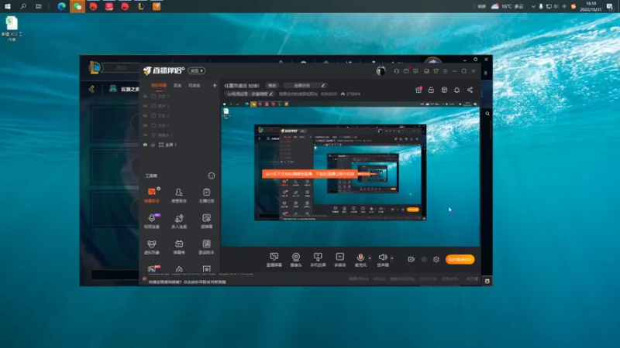Screen dimensions: 620x348
Task: Add 多媒体 multimedia source
Action: tap(339, 260)
